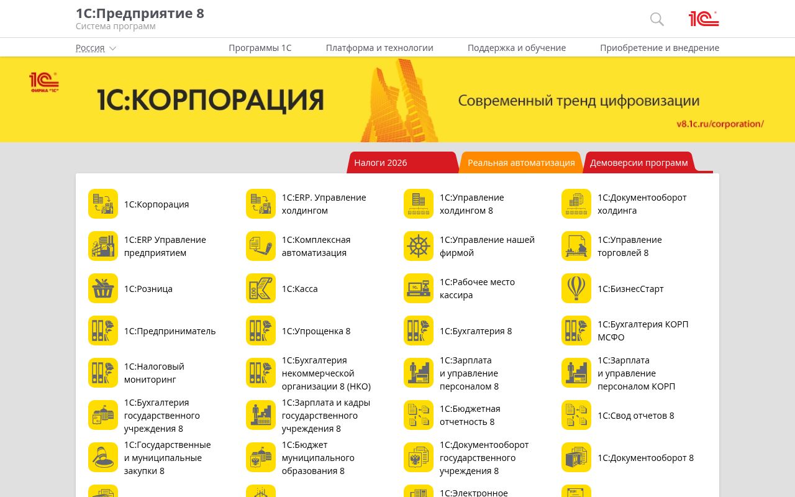The image size is (795, 497).
Task: Click the red 1С logo in the header
Action: coord(704,19)
